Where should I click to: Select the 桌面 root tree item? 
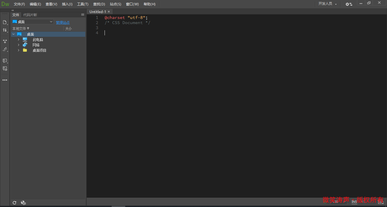pyautogui.click(x=48, y=34)
